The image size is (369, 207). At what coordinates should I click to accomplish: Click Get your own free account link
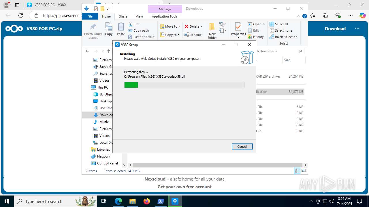[184, 187]
